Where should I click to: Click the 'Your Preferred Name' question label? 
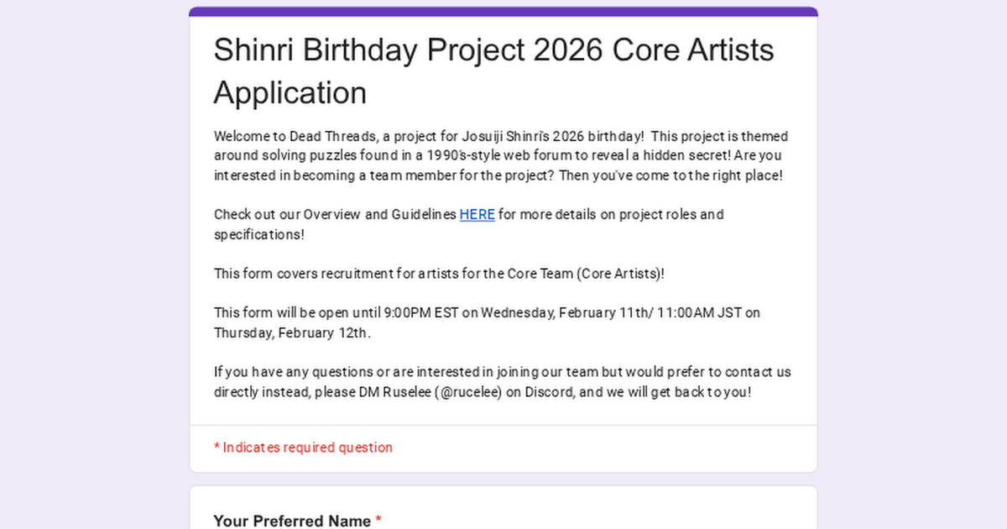point(292,521)
